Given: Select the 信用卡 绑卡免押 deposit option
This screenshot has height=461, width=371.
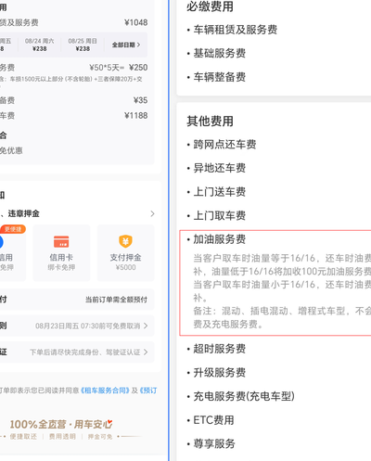Looking at the screenshot, I should tap(61, 253).
